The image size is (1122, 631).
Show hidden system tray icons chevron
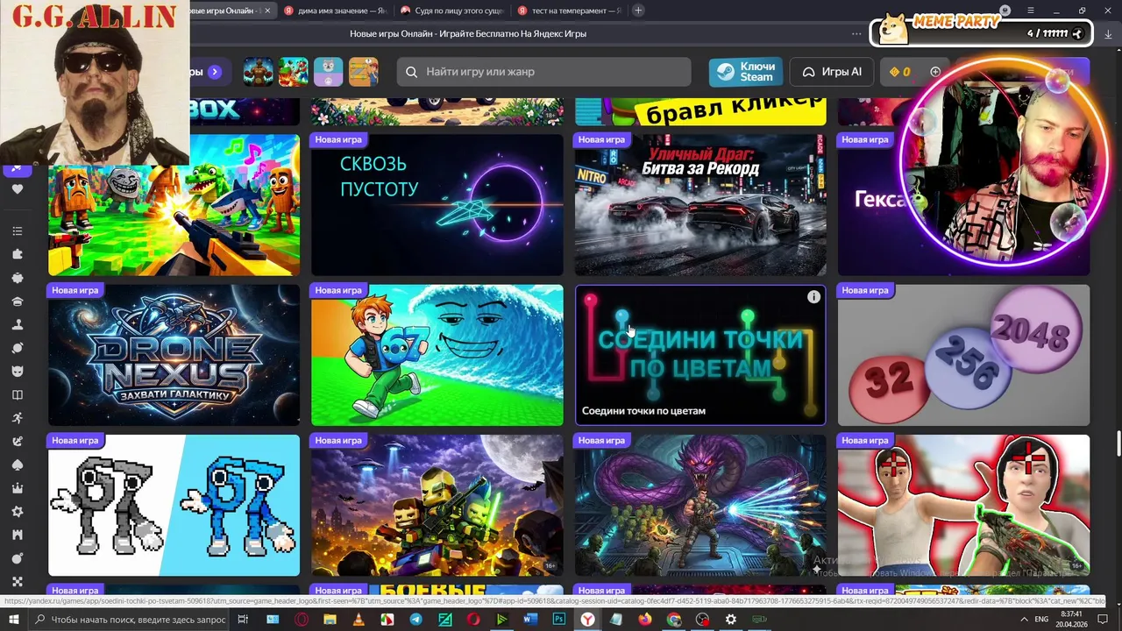coord(1024,620)
